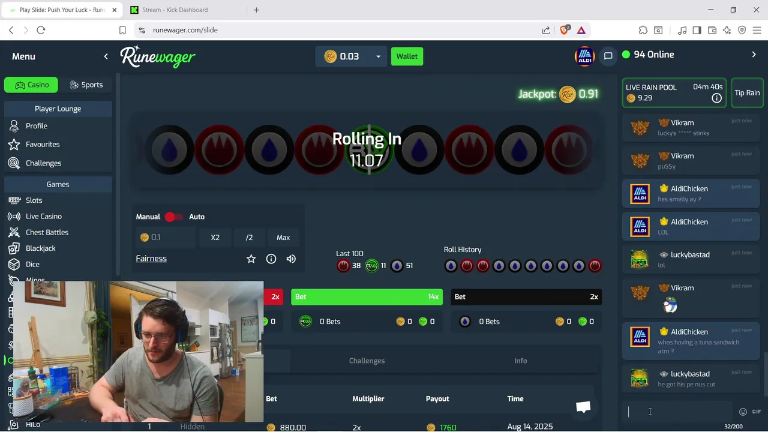This screenshot has height=432, width=768.
Task: Mute game sound with speaker icon
Action: 291,259
